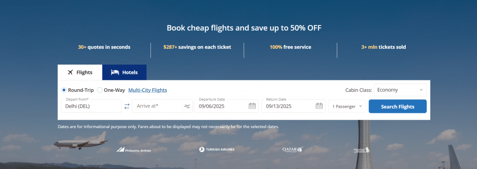The width and height of the screenshot is (477, 169).
Task: Click the Qatar Airways logo
Action: (x=293, y=149)
